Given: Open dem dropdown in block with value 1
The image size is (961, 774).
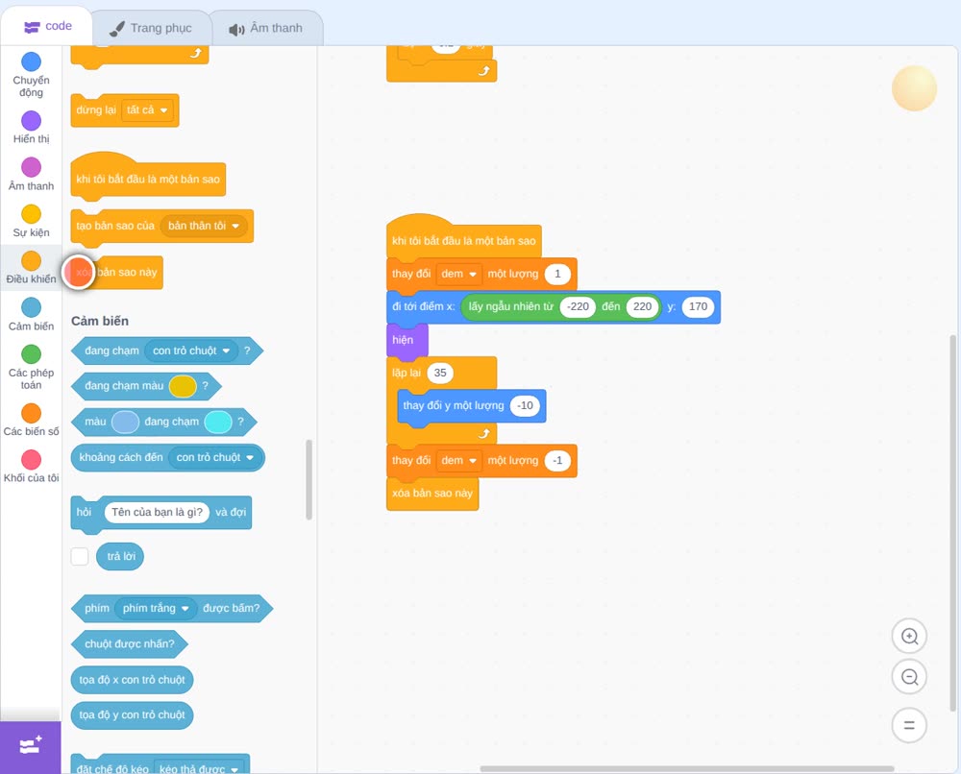Looking at the screenshot, I should pyautogui.click(x=458, y=274).
